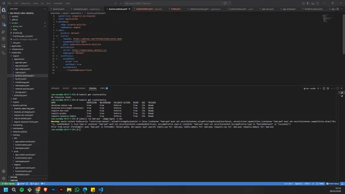
Task: Toggle the primary sidebar visibility
Action: (308, 4)
